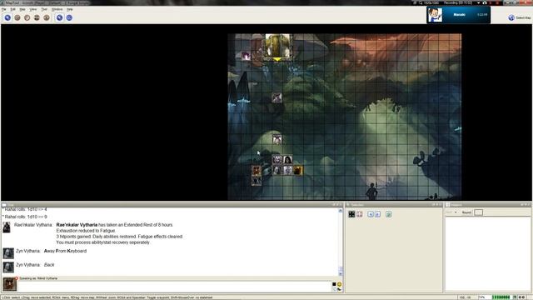Click Rae'nkalar Vytharia's chat avatar
The image size is (533, 300).
pos(7,227)
